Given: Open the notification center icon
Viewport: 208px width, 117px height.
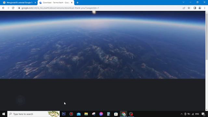Looking at the screenshot, I should [203, 114].
